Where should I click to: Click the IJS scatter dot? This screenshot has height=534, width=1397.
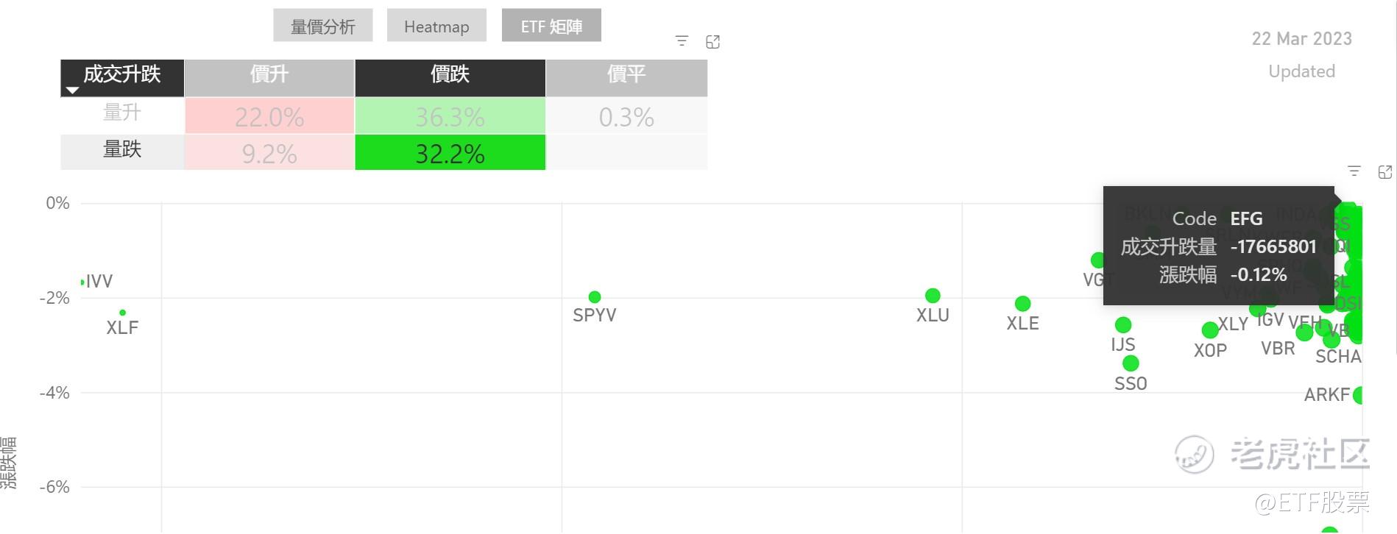point(1123,325)
